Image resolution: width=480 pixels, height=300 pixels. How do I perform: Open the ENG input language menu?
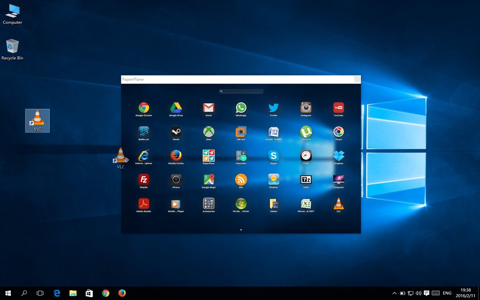point(447,293)
